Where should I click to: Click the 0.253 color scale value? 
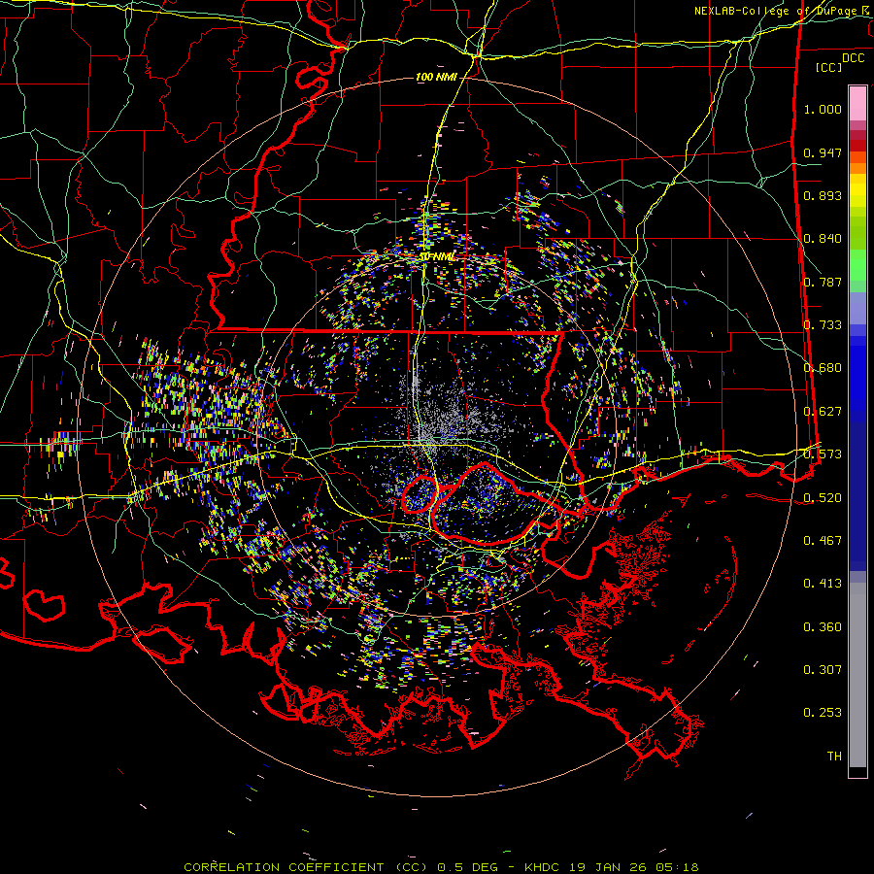823,713
